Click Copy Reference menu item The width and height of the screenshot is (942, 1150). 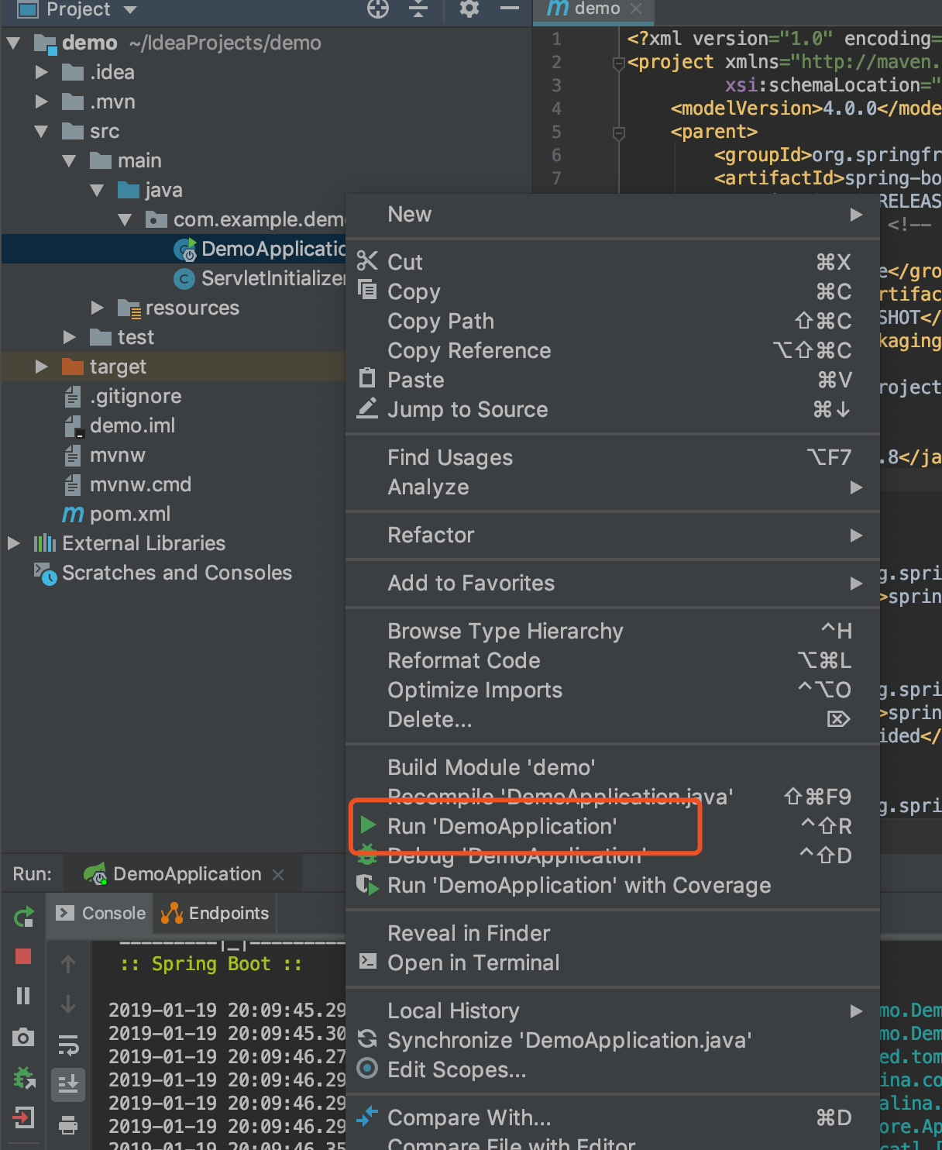(612, 350)
